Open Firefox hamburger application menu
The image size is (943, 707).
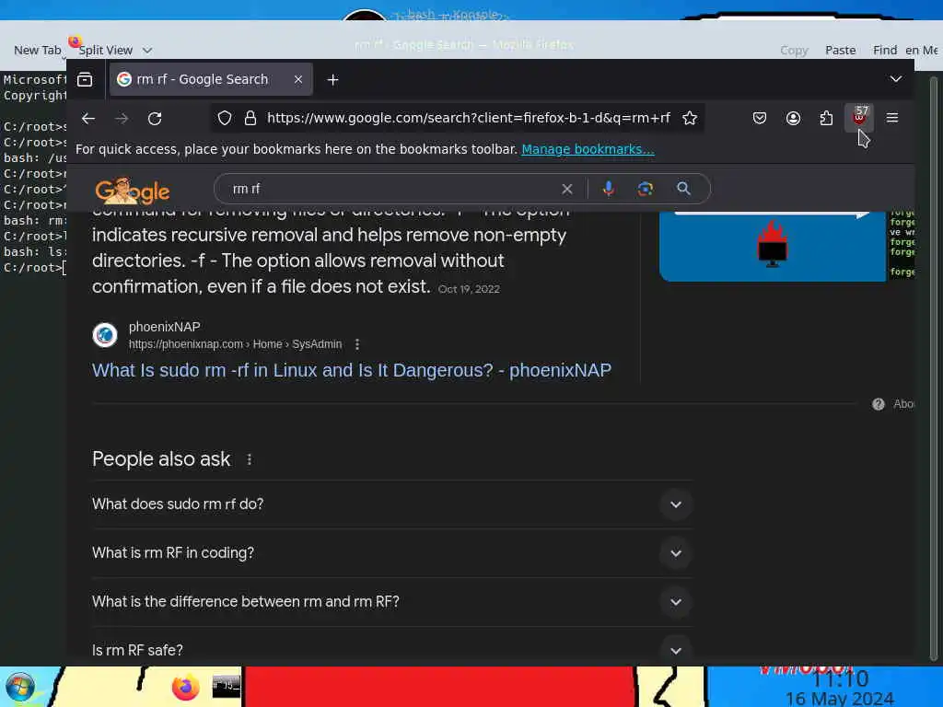[x=891, y=119]
